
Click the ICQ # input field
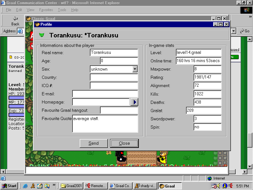tap(114, 85)
